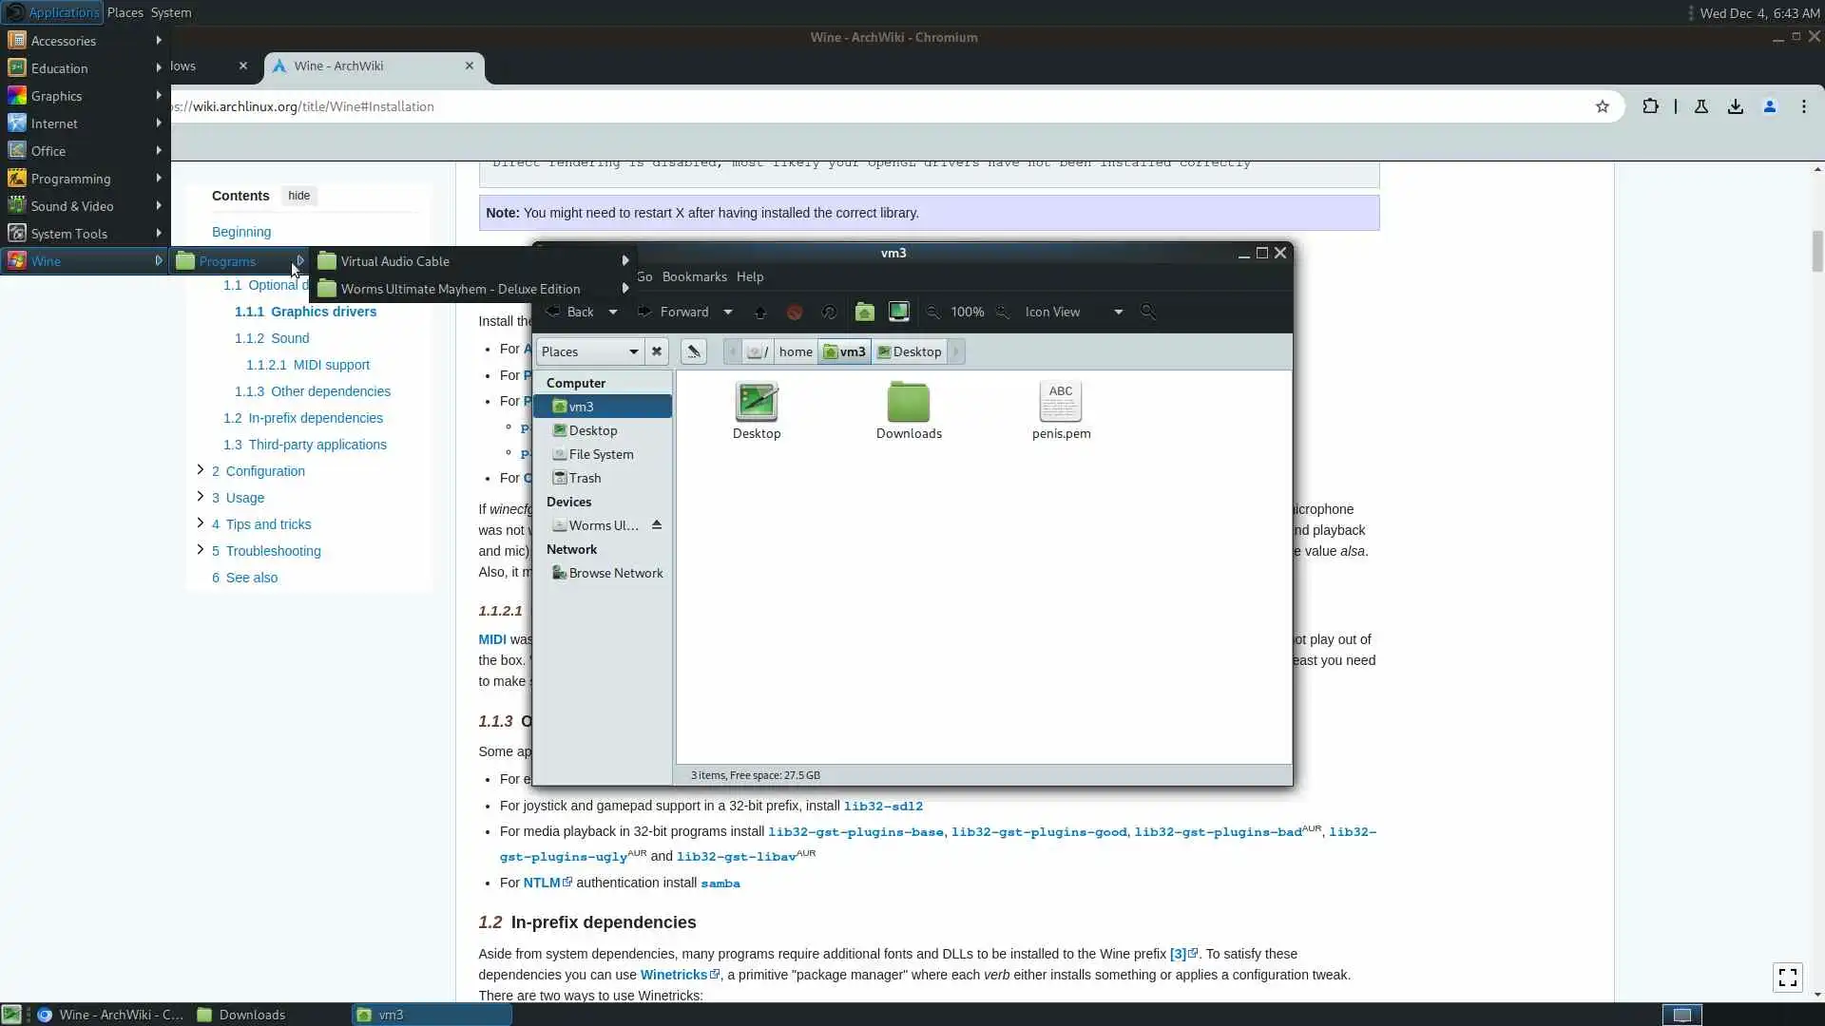Close the Places side pane
The height and width of the screenshot is (1026, 1825).
[x=657, y=351]
